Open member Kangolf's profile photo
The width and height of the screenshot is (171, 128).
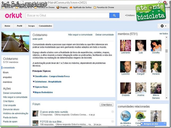[x=141, y=67]
